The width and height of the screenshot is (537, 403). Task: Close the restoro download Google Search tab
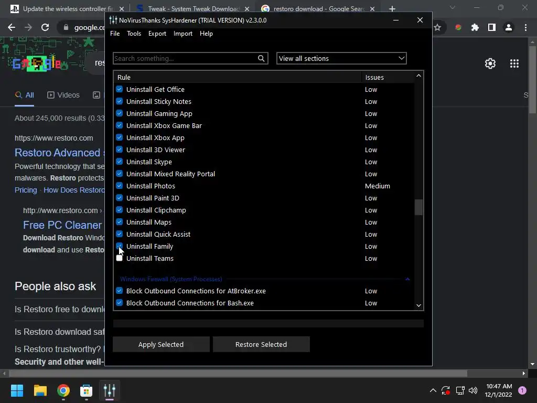click(x=372, y=8)
